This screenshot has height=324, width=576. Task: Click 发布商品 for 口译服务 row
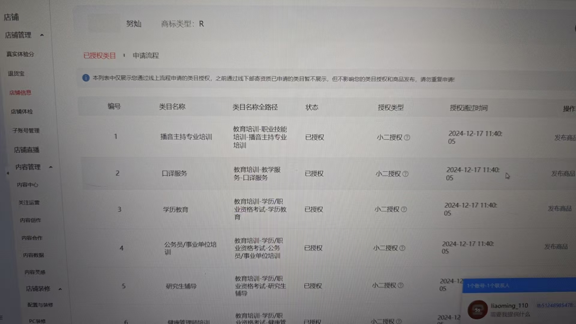pos(563,174)
